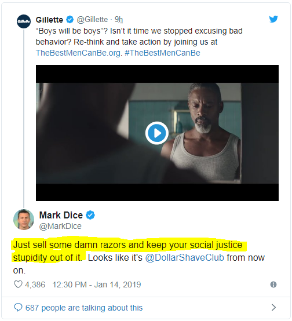Click Gillette's verified badge
This screenshot has height=321, width=292.
click(70, 20)
